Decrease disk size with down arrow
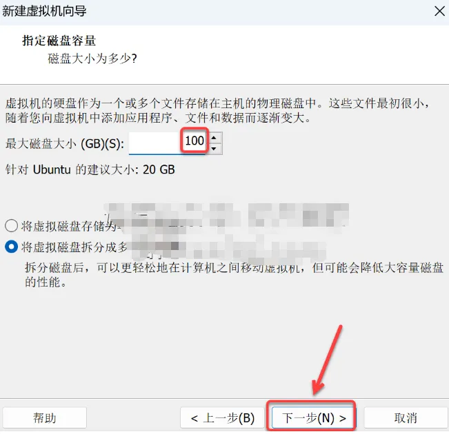This screenshot has width=449, height=434. 214,149
